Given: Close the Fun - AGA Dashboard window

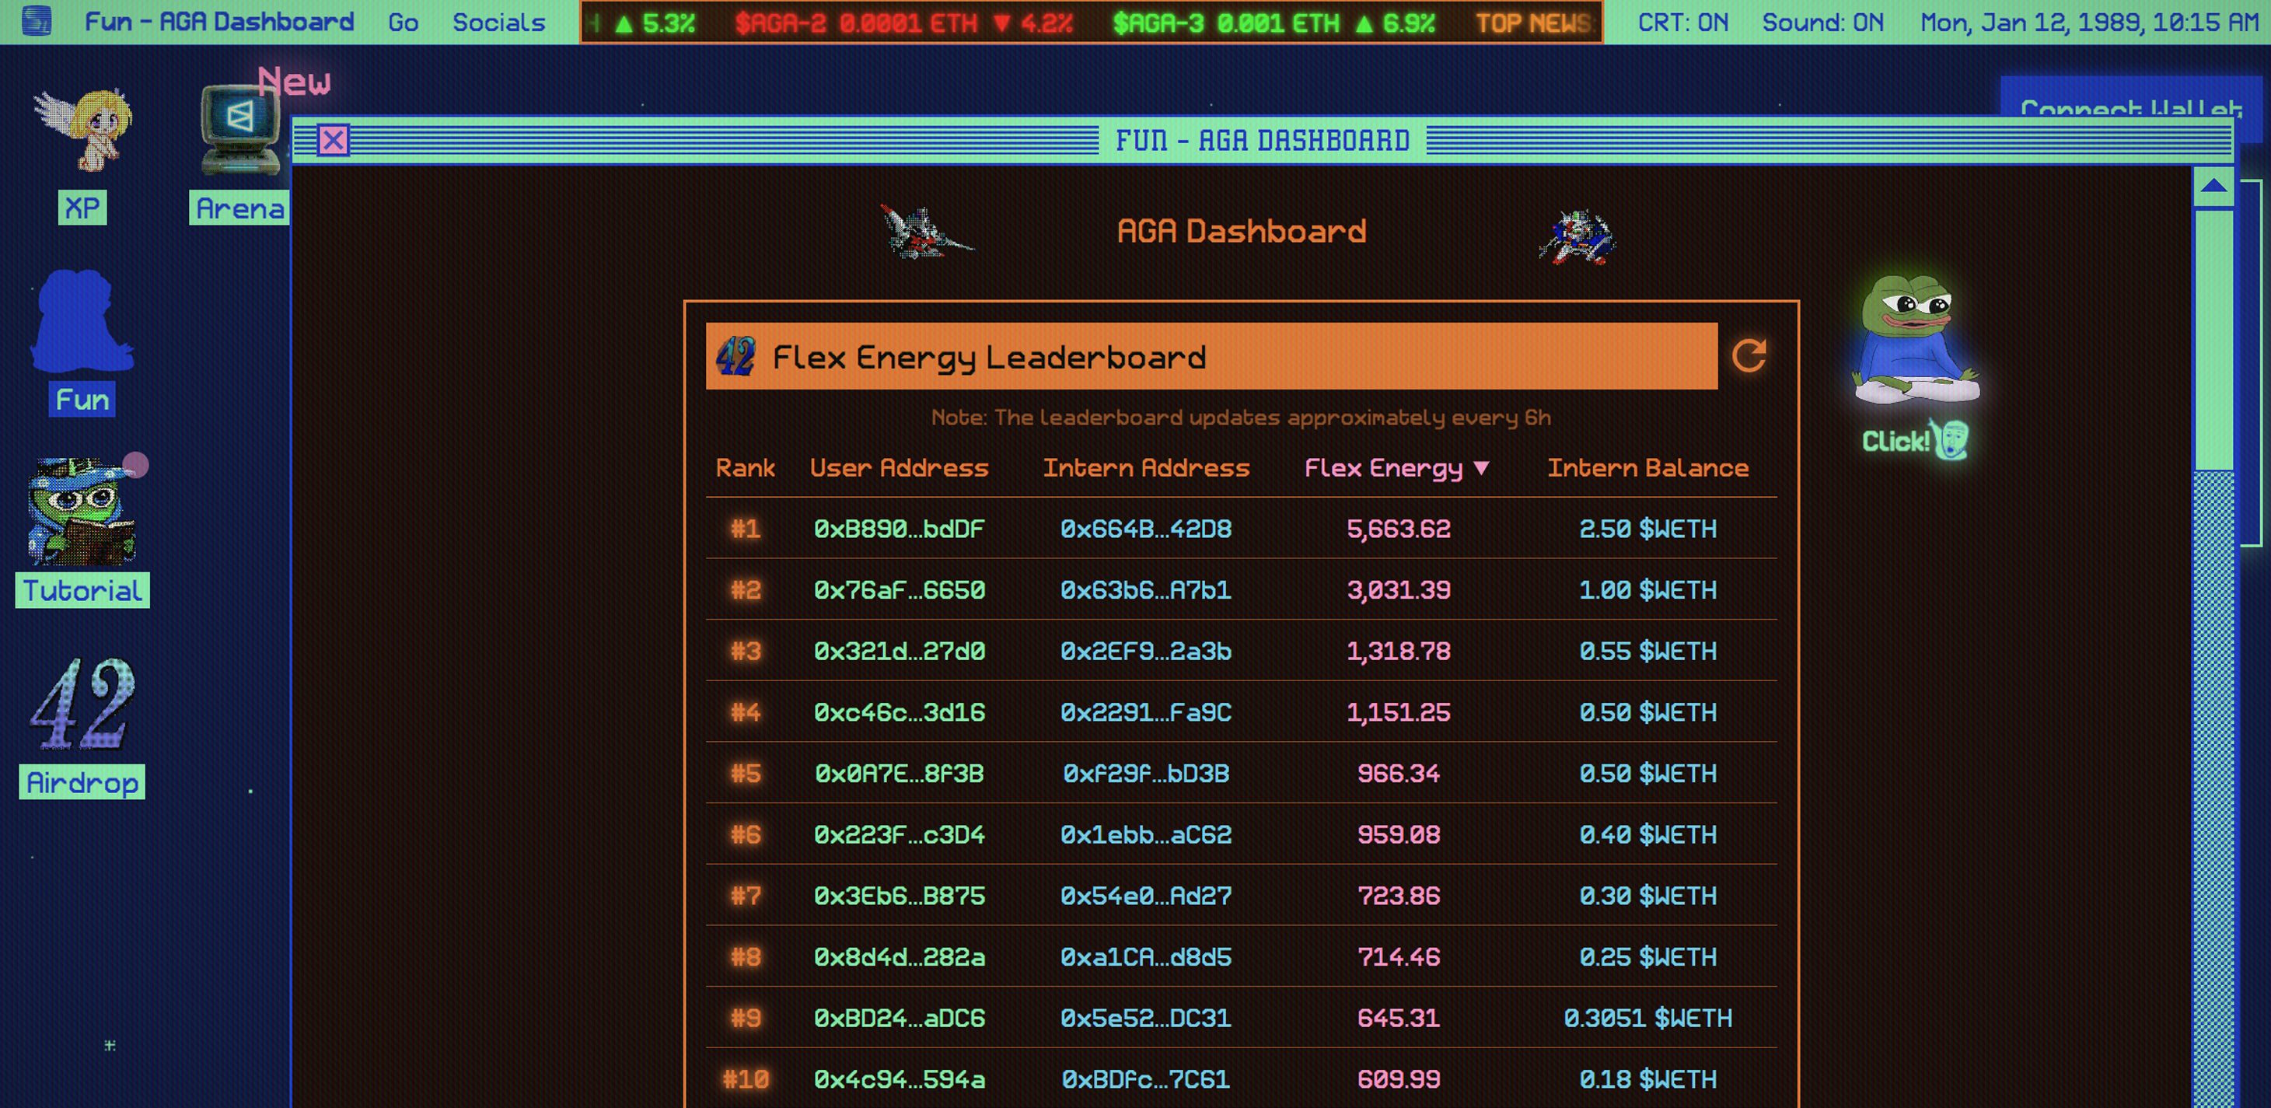Looking at the screenshot, I should tap(334, 140).
